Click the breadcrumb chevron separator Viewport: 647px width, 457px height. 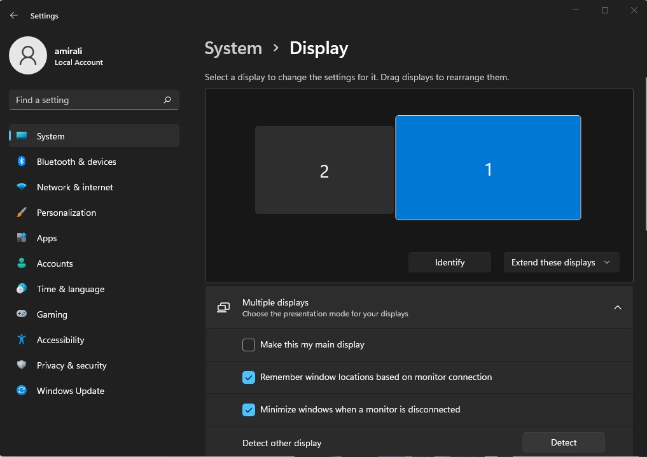275,48
